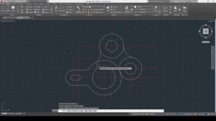Click the TOP face of ViewCube
Screen dimensions: 216x121
[206, 31]
